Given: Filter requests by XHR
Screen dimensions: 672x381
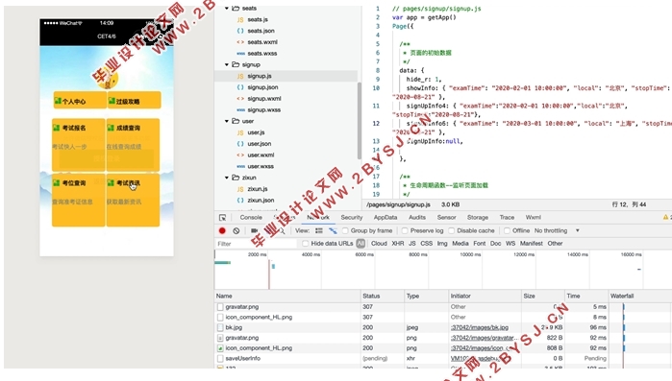Looking at the screenshot, I should point(398,244).
